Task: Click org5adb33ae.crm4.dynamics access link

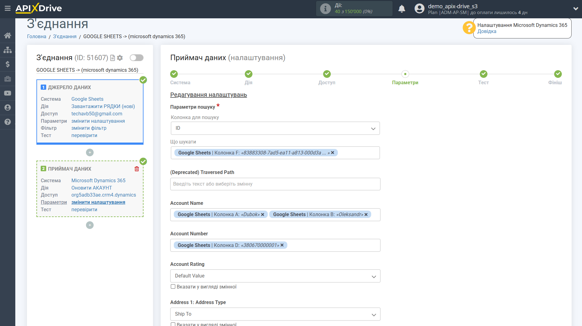Action: point(103,195)
